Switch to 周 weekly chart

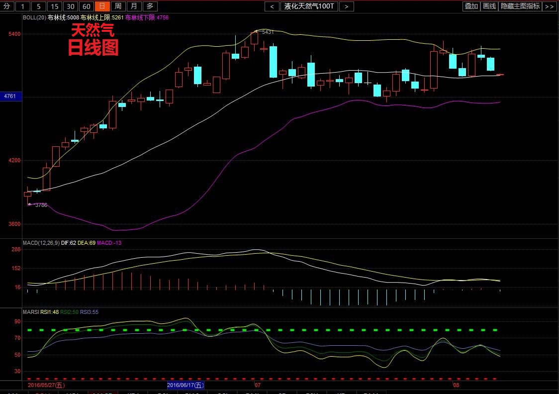[117, 6]
